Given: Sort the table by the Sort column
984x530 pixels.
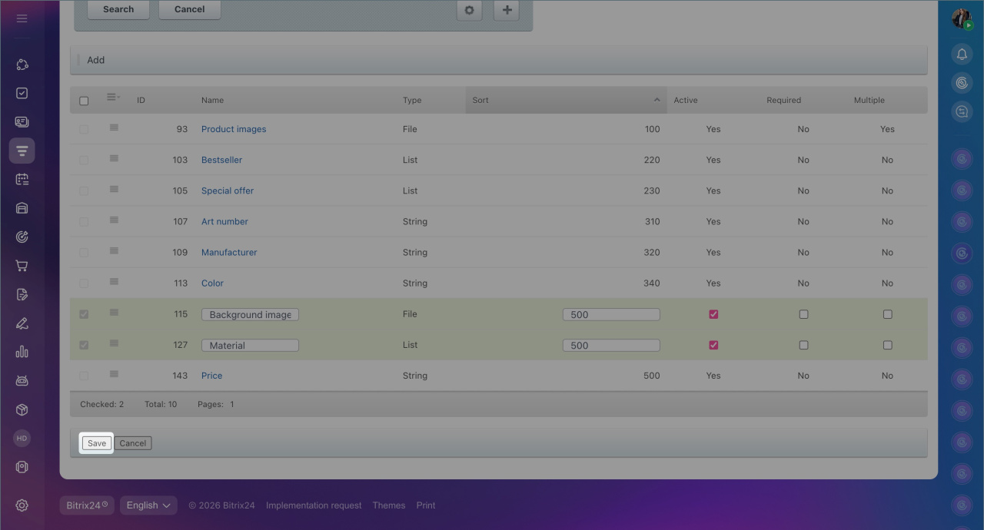Looking at the screenshot, I should point(566,100).
